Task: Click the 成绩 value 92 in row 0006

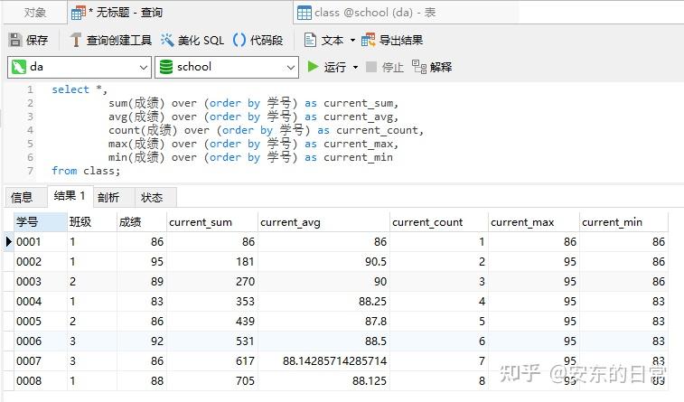Action: (x=157, y=341)
